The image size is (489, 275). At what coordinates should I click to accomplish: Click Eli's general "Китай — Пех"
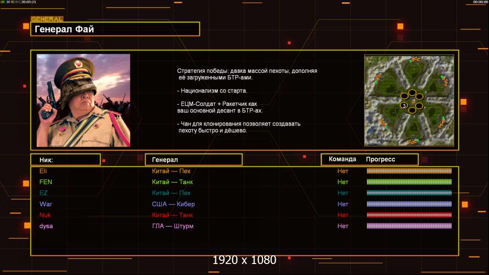pyautogui.click(x=171, y=171)
